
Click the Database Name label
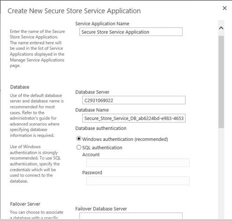92,110
